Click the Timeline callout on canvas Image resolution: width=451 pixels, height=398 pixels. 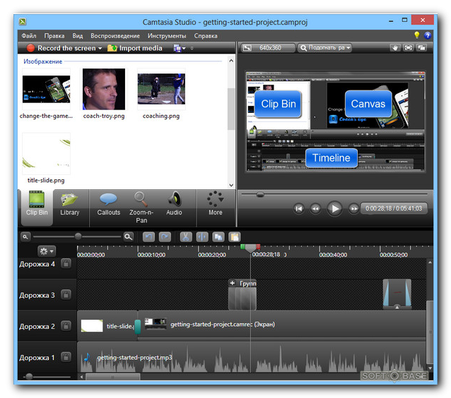coord(332,158)
